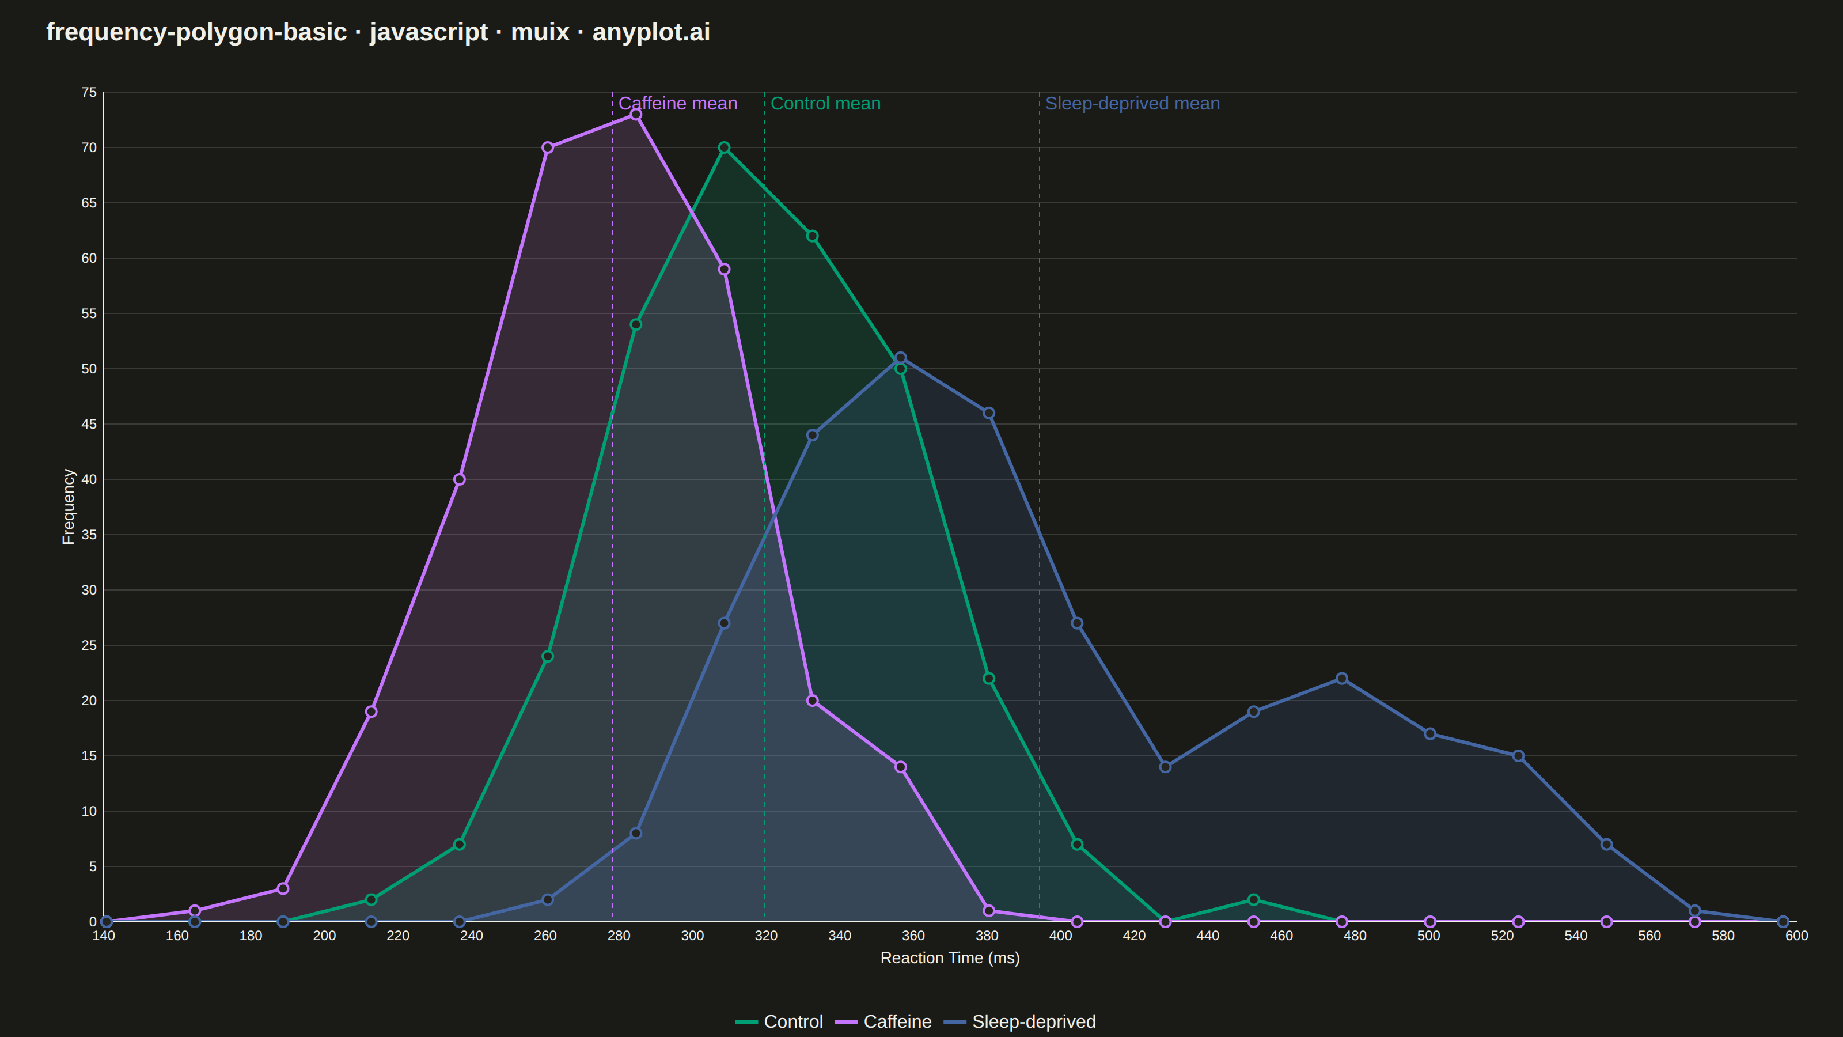Click the Sleep-deprived mean label

[x=1132, y=104]
